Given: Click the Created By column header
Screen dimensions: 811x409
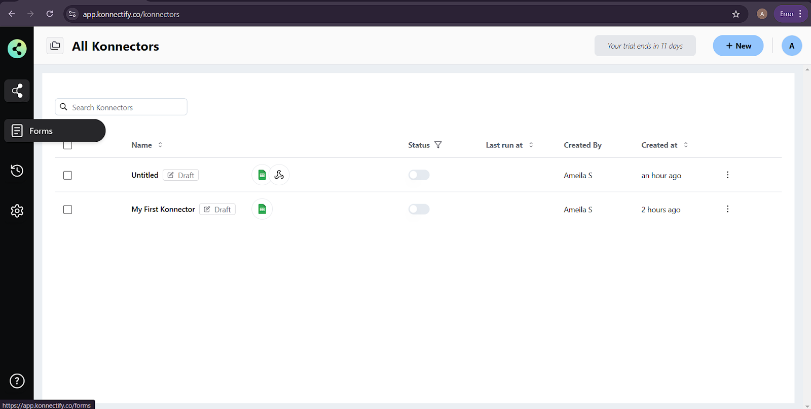Looking at the screenshot, I should (x=582, y=145).
